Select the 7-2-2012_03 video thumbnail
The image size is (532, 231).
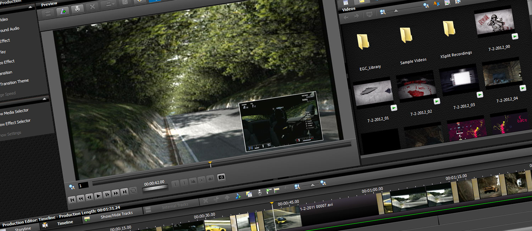(x=460, y=80)
